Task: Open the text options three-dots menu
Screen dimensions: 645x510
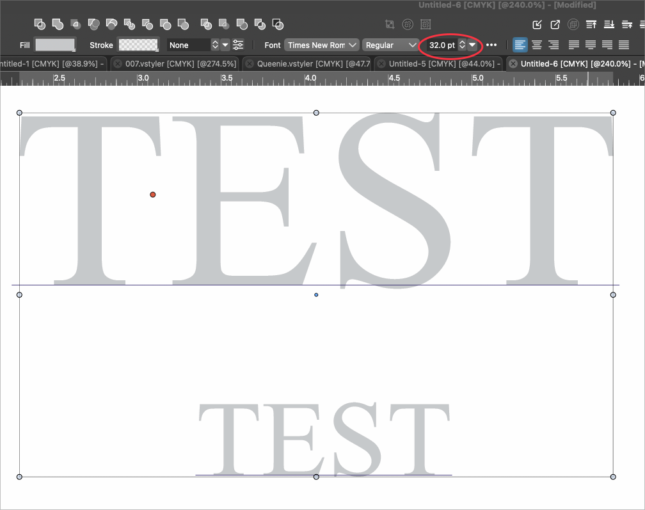Action: [491, 45]
